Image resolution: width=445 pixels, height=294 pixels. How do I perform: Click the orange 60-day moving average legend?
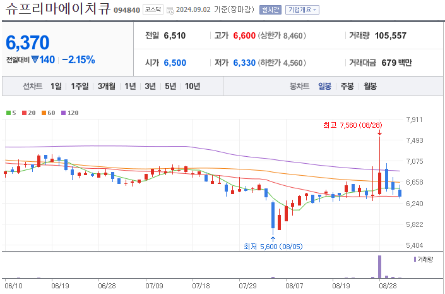pos(48,113)
